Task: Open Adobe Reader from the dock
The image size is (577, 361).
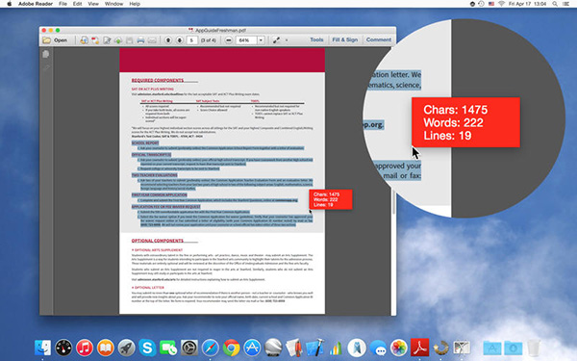Action: point(420,348)
